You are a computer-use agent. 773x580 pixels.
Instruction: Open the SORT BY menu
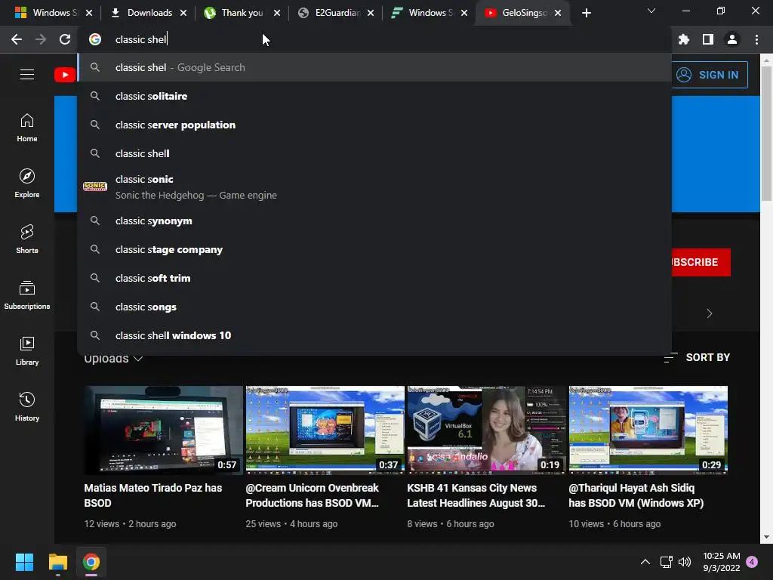pos(697,357)
